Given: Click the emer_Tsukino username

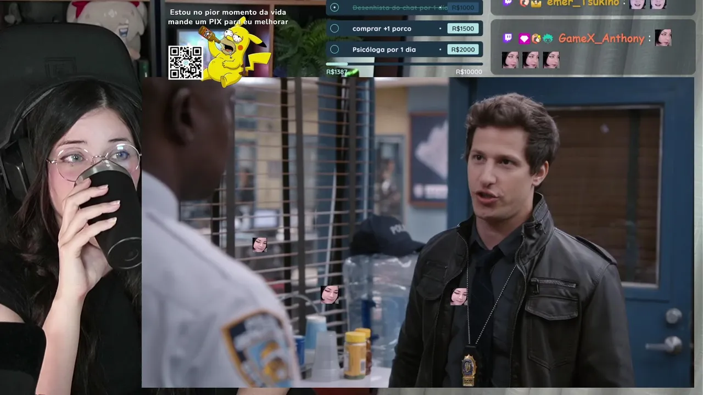Looking at the screenshot, I should click(x=583, y=3).
